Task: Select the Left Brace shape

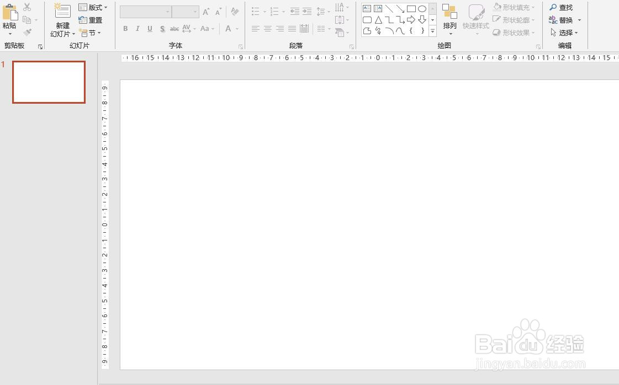Action: [411, 30]
